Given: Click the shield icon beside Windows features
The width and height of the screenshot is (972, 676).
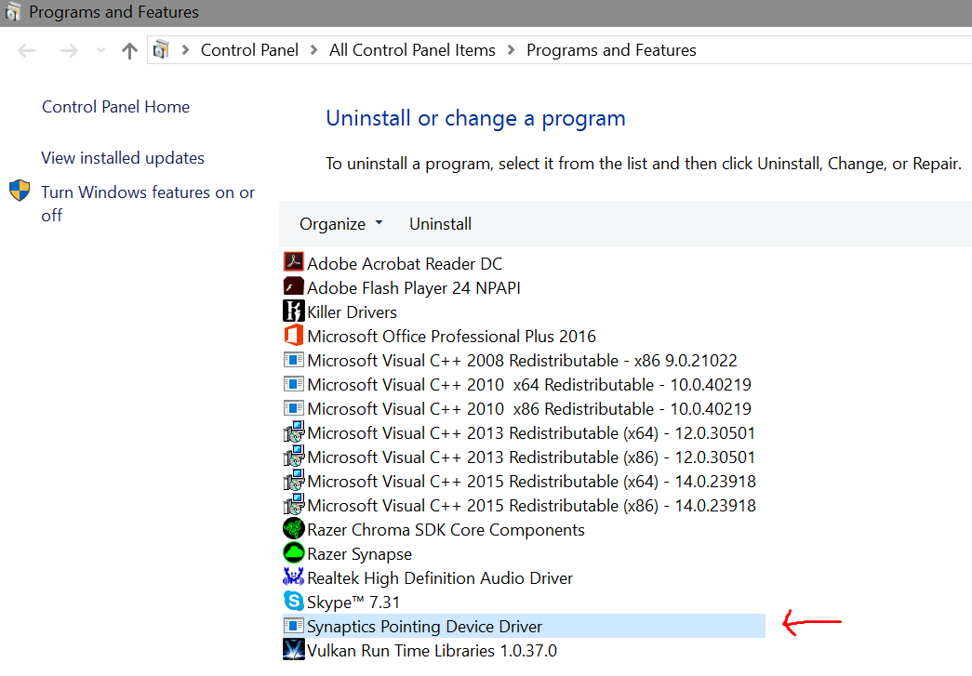Looking at the screenshot, I should [x=20, y=191].
